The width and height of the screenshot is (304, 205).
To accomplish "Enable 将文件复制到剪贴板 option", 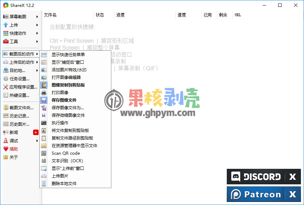I will (x=75, y=130).
